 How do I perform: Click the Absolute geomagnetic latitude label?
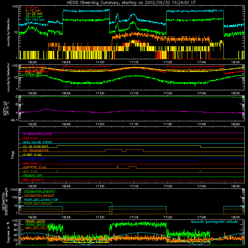tap(214, 222)
